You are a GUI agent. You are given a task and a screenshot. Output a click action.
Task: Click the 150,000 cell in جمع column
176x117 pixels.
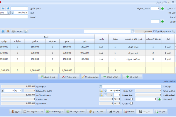[x=67, y=59]
